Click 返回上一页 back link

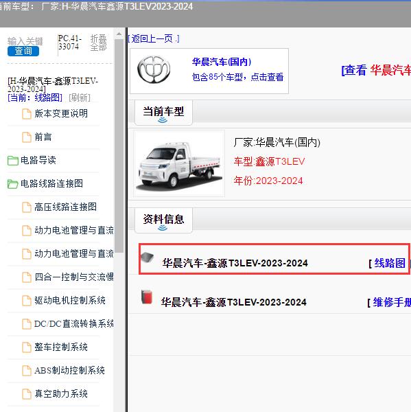coord(154,38)
